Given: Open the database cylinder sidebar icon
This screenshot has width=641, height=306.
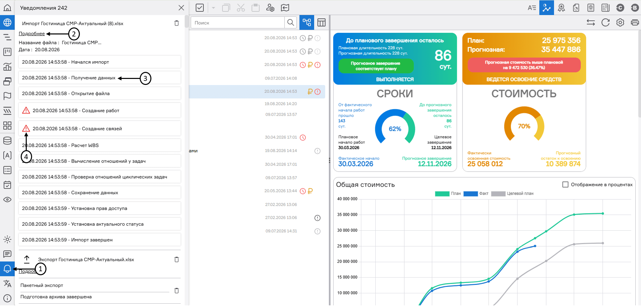Looking at the screenshot, I should 7,140.
